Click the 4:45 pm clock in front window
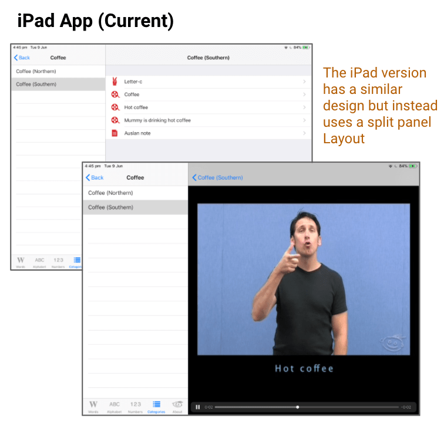 [x=93, y=166]
